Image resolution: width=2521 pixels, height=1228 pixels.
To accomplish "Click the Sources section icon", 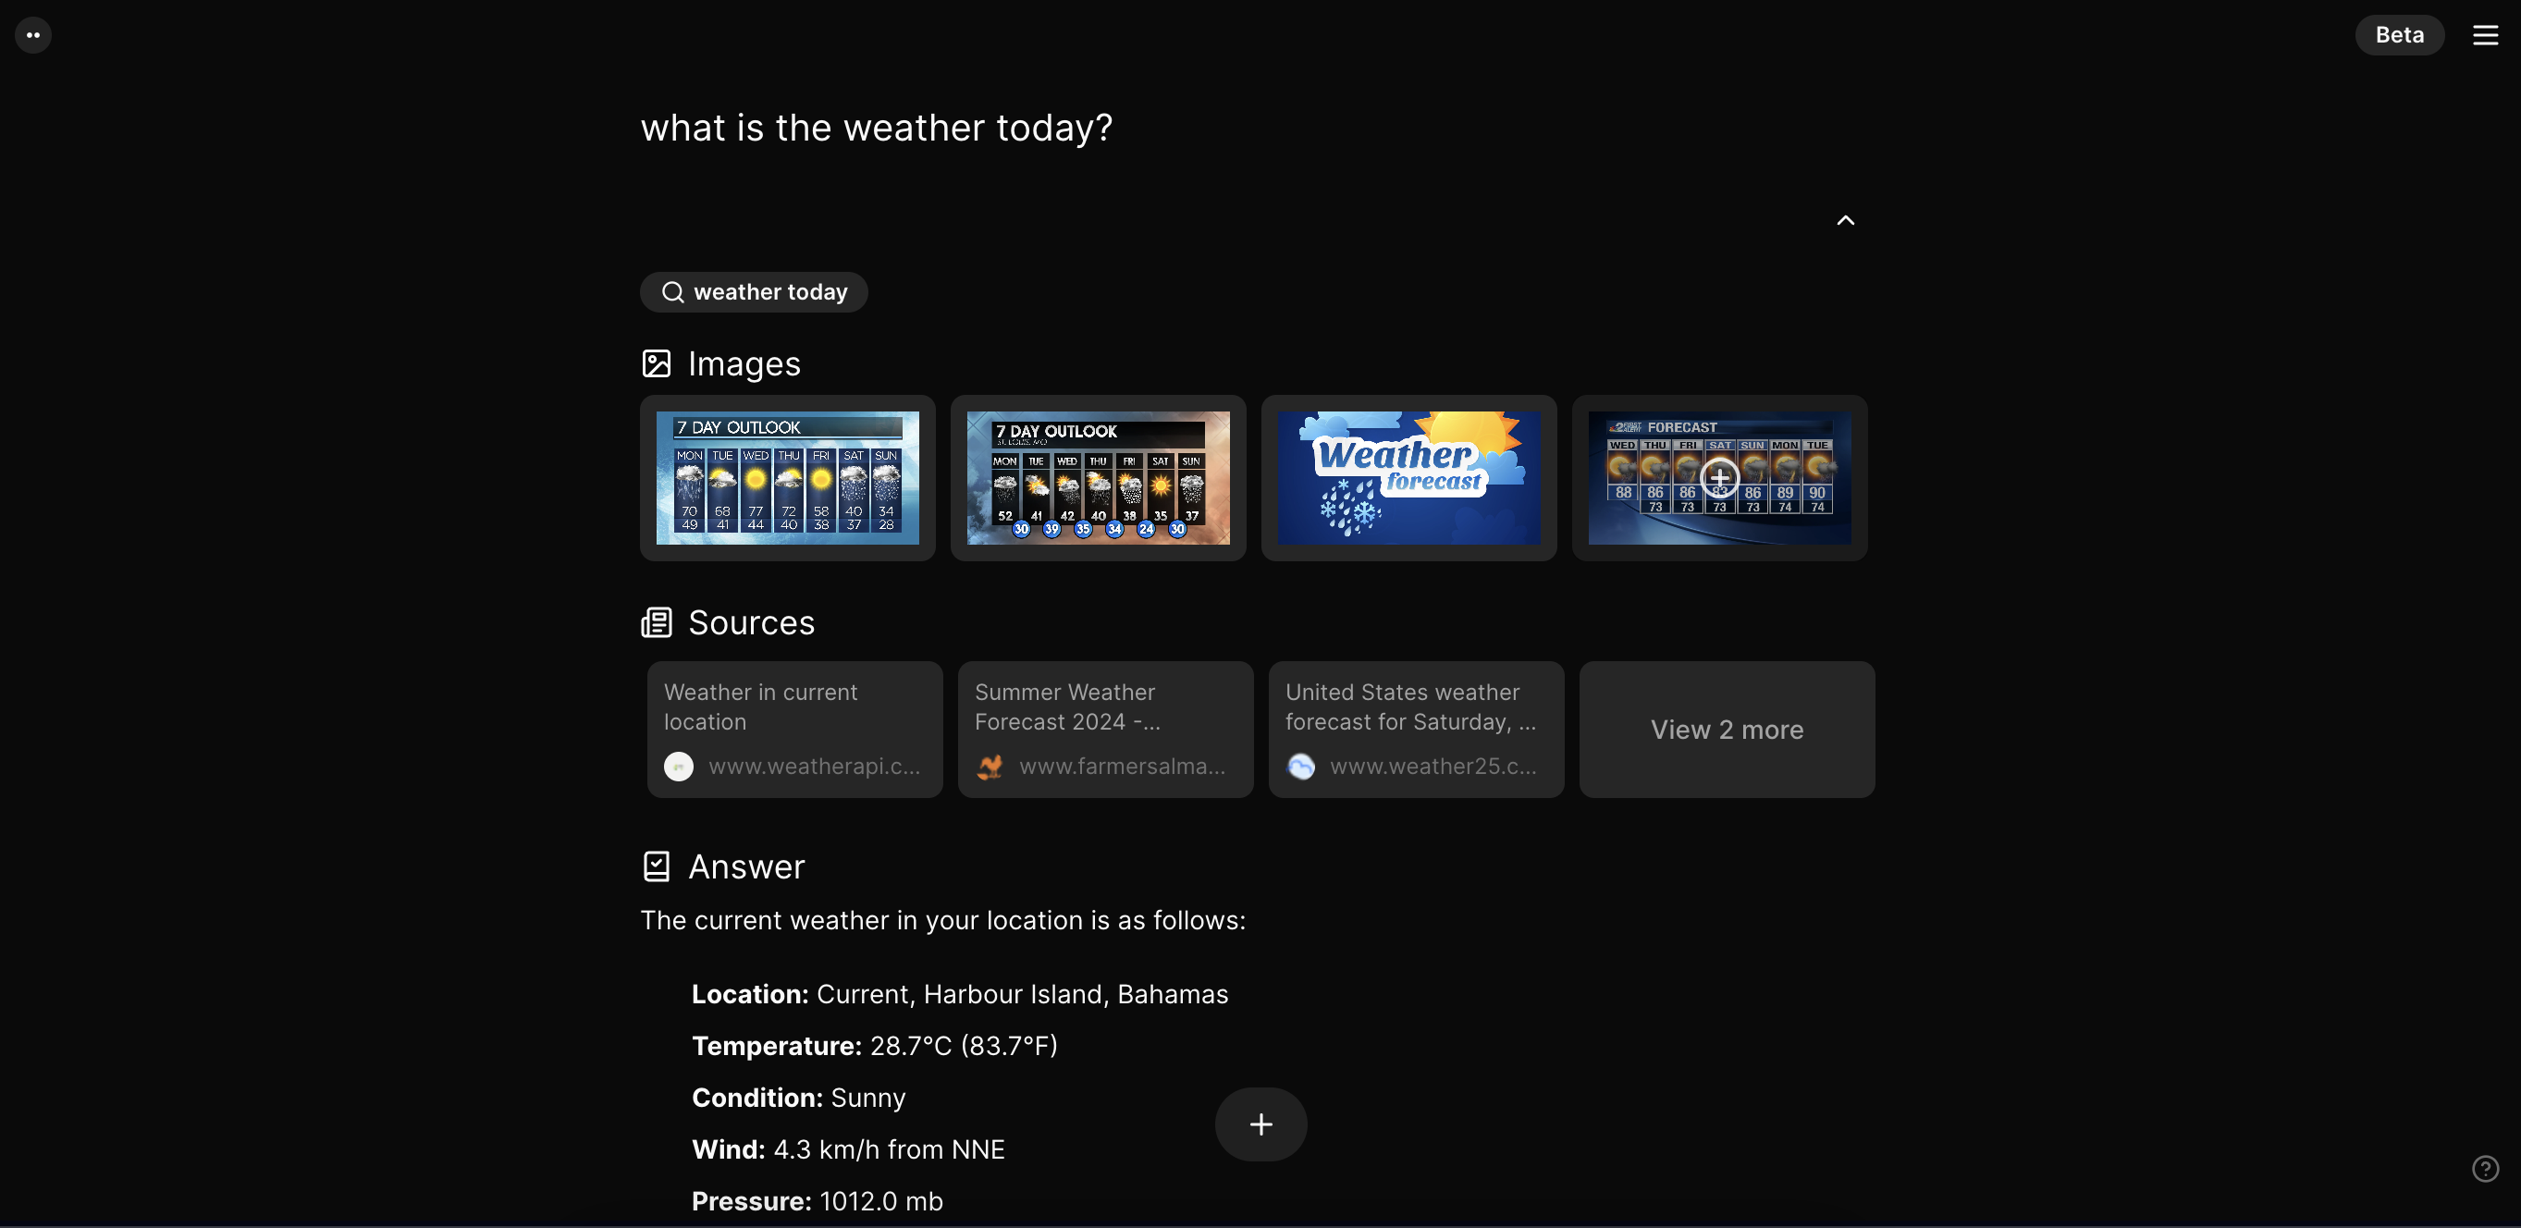I will point(656,622).
